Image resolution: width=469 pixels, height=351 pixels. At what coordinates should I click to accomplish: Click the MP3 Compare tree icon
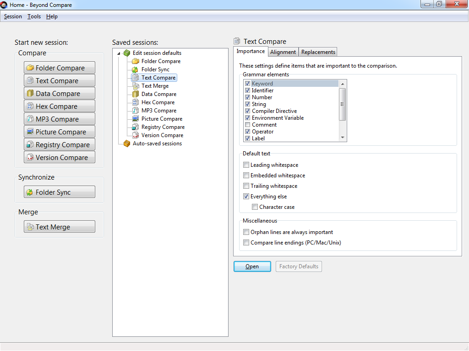(135, 111)
